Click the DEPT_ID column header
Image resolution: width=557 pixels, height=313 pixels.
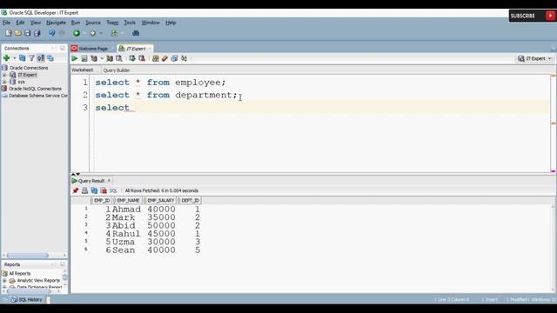190,201
